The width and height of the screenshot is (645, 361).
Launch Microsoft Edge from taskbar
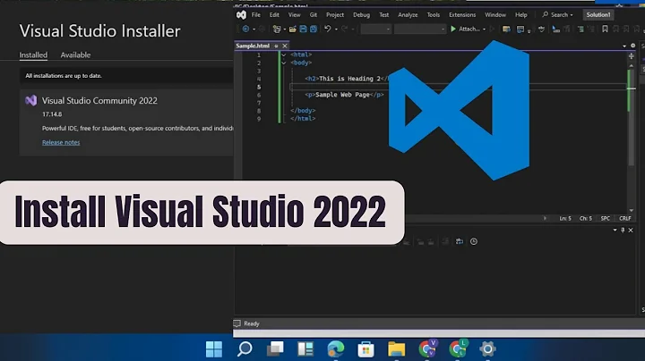(x=336, y=349)
